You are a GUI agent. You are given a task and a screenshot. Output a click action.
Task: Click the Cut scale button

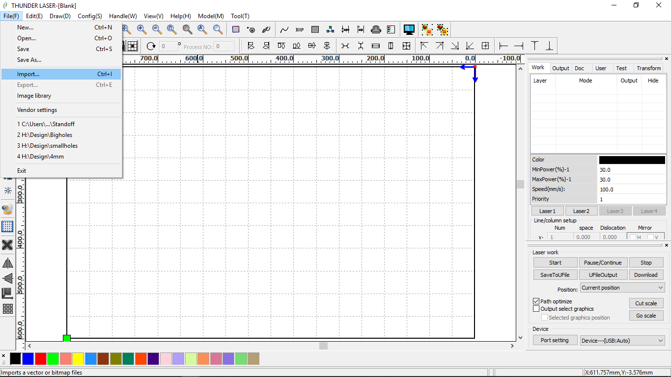[646, 303]
